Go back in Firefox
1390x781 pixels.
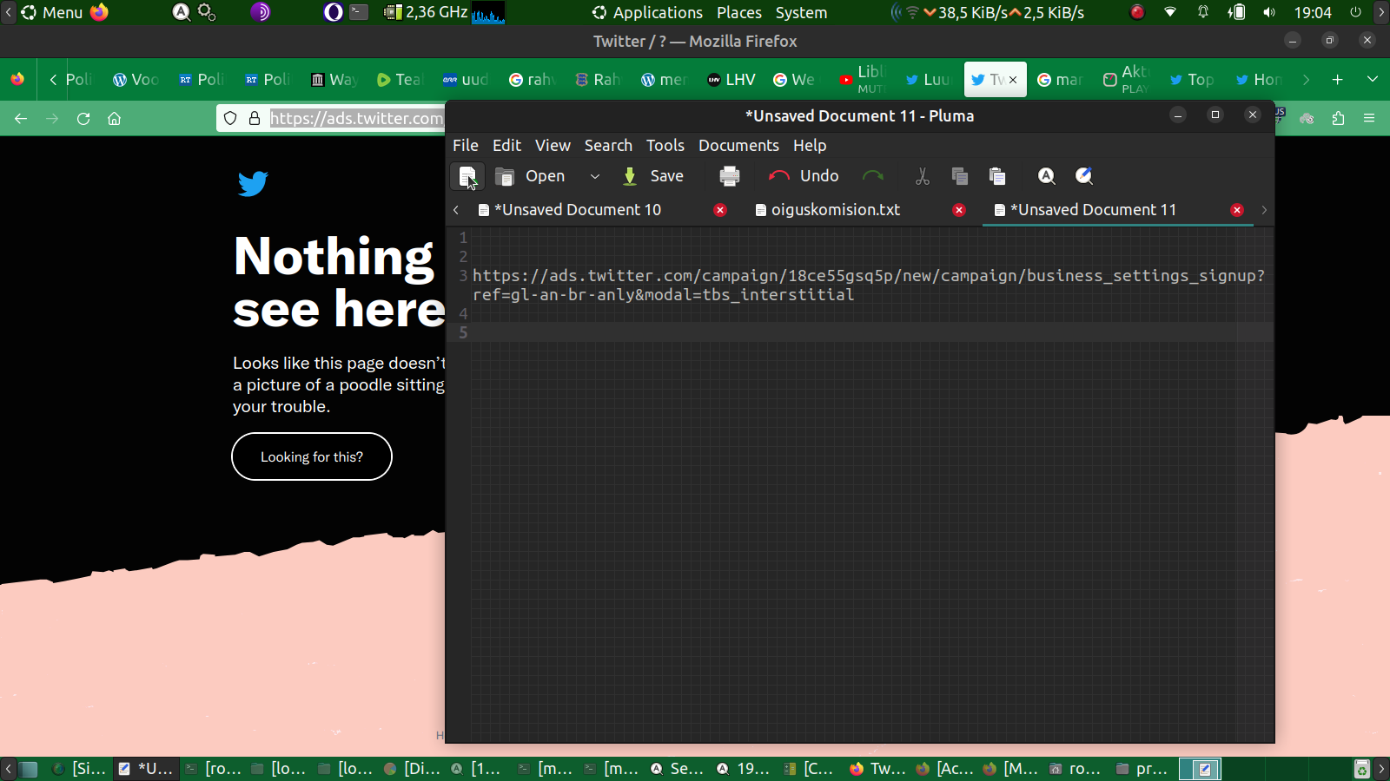coord(21,118)
